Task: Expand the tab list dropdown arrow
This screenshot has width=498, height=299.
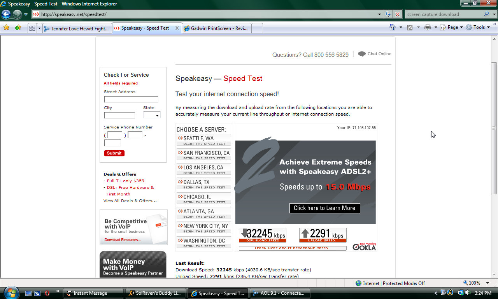Action: (x=39, y=28)
